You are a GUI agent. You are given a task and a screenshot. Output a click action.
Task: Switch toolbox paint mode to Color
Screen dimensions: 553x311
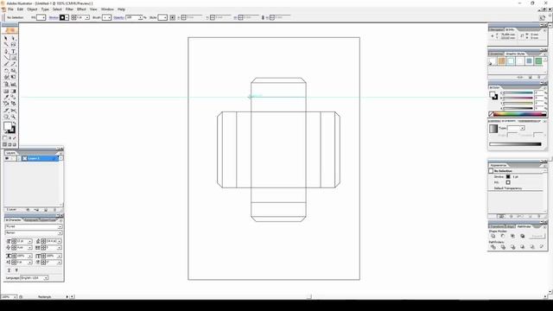coord(5,138)
